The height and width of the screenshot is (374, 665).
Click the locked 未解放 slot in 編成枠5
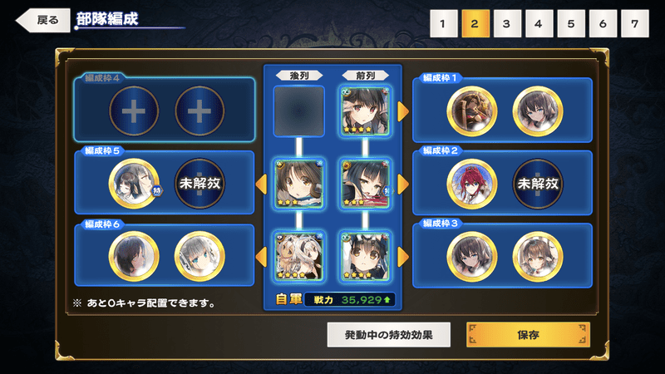point(199,184)
